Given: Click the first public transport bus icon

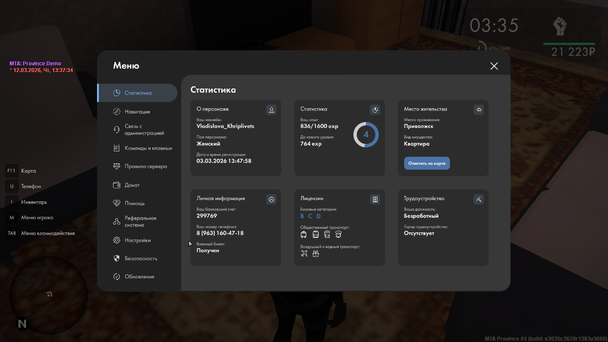Looking at the screenshot, I should click(x=304, y=234).
